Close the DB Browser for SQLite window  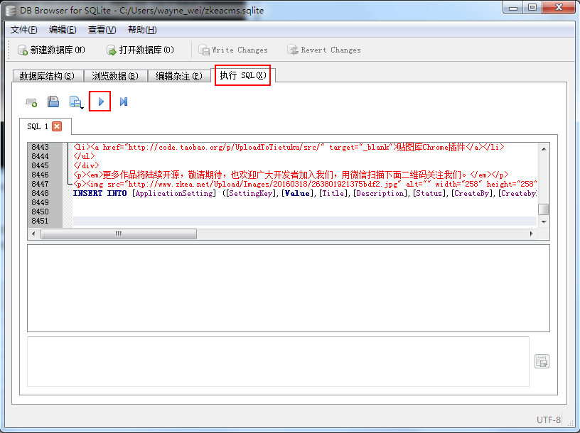559,8
